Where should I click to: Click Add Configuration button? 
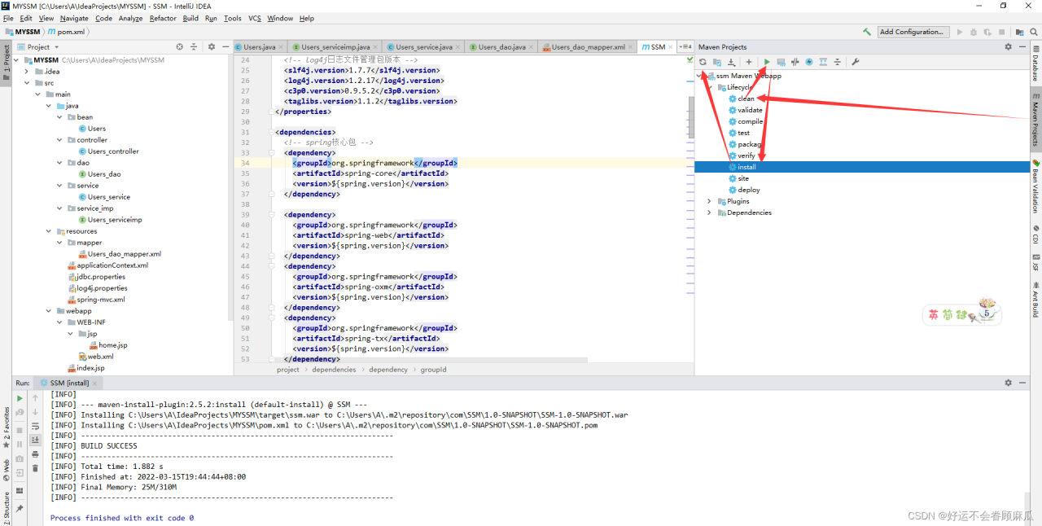point(913,32)
